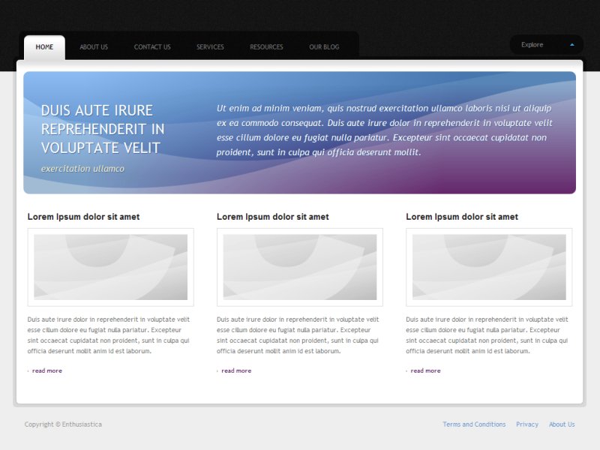The image size is (600, 450).
Task: Open the Contact Us page
Action: [x=152, y=47]
